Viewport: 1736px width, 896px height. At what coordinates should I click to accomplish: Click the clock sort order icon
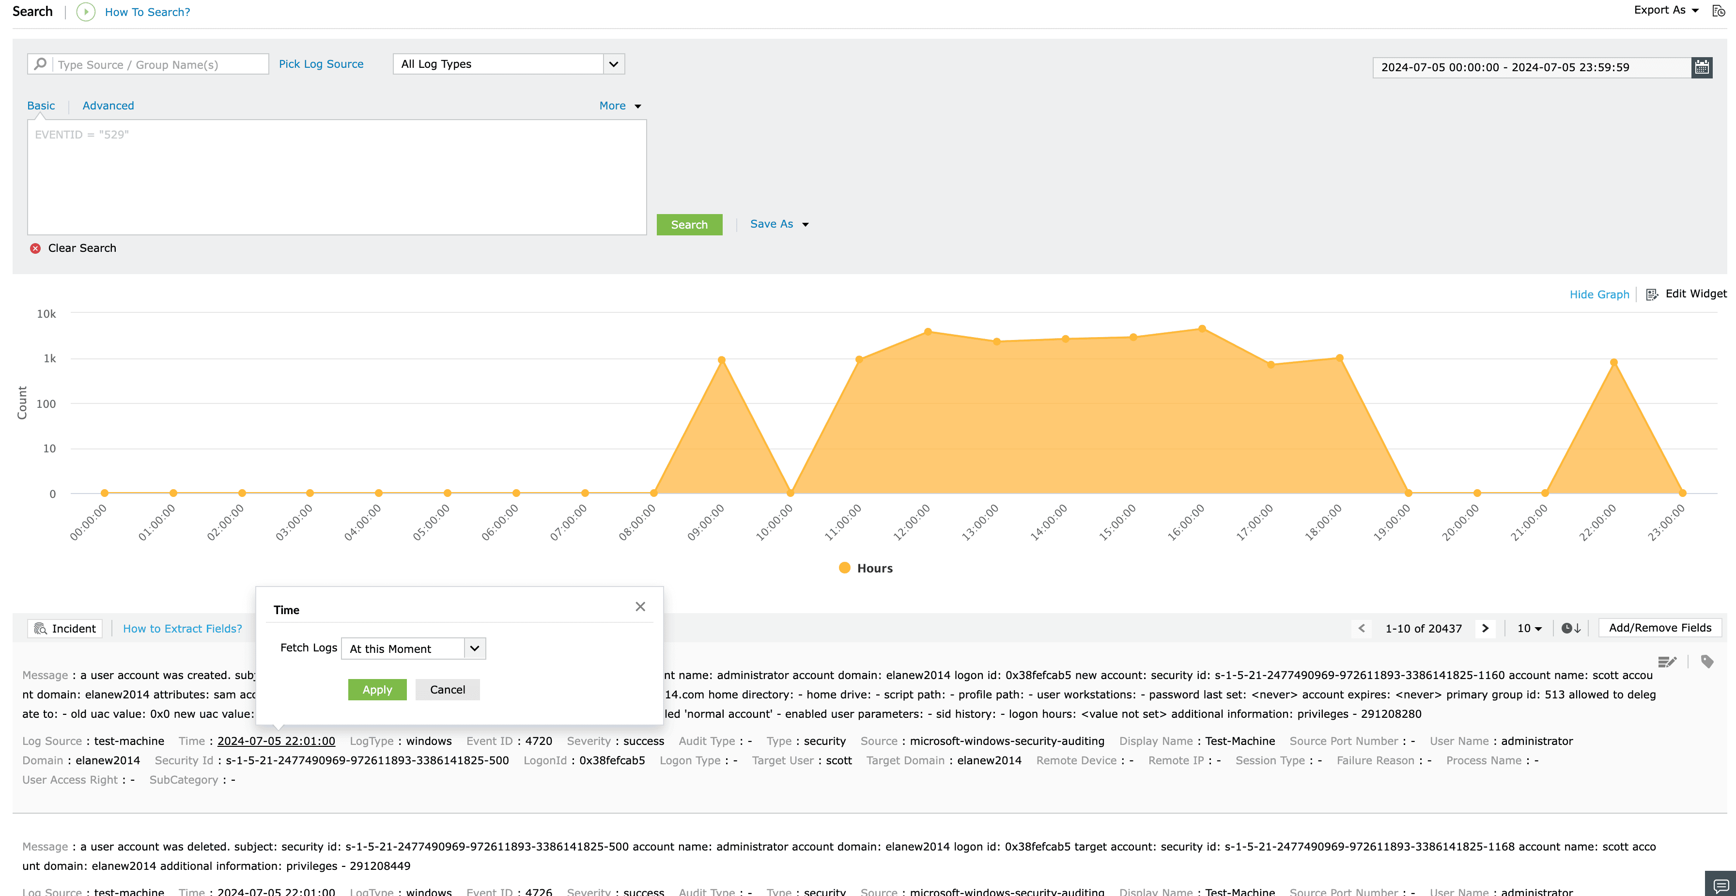pos(1571,628)
